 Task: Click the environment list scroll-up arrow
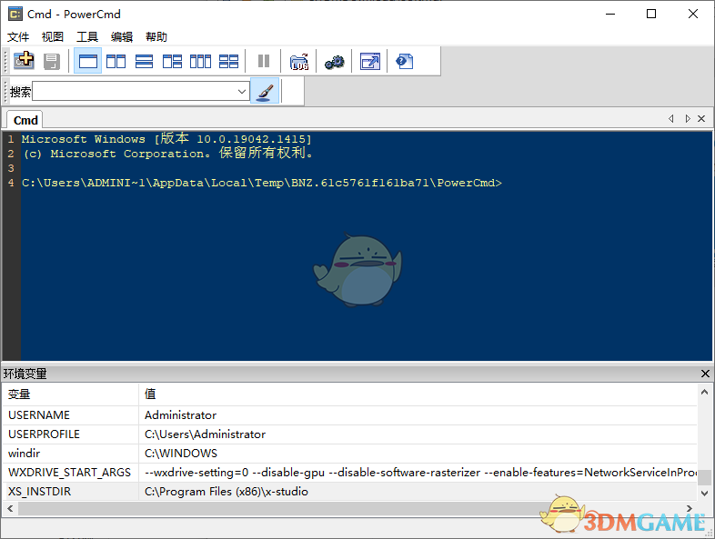pos(704,392)
